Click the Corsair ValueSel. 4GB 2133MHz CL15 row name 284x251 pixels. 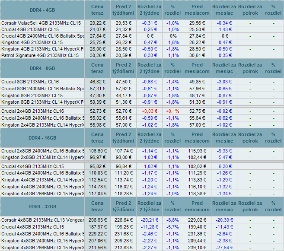pyautogui.click(x=41, y=23)
